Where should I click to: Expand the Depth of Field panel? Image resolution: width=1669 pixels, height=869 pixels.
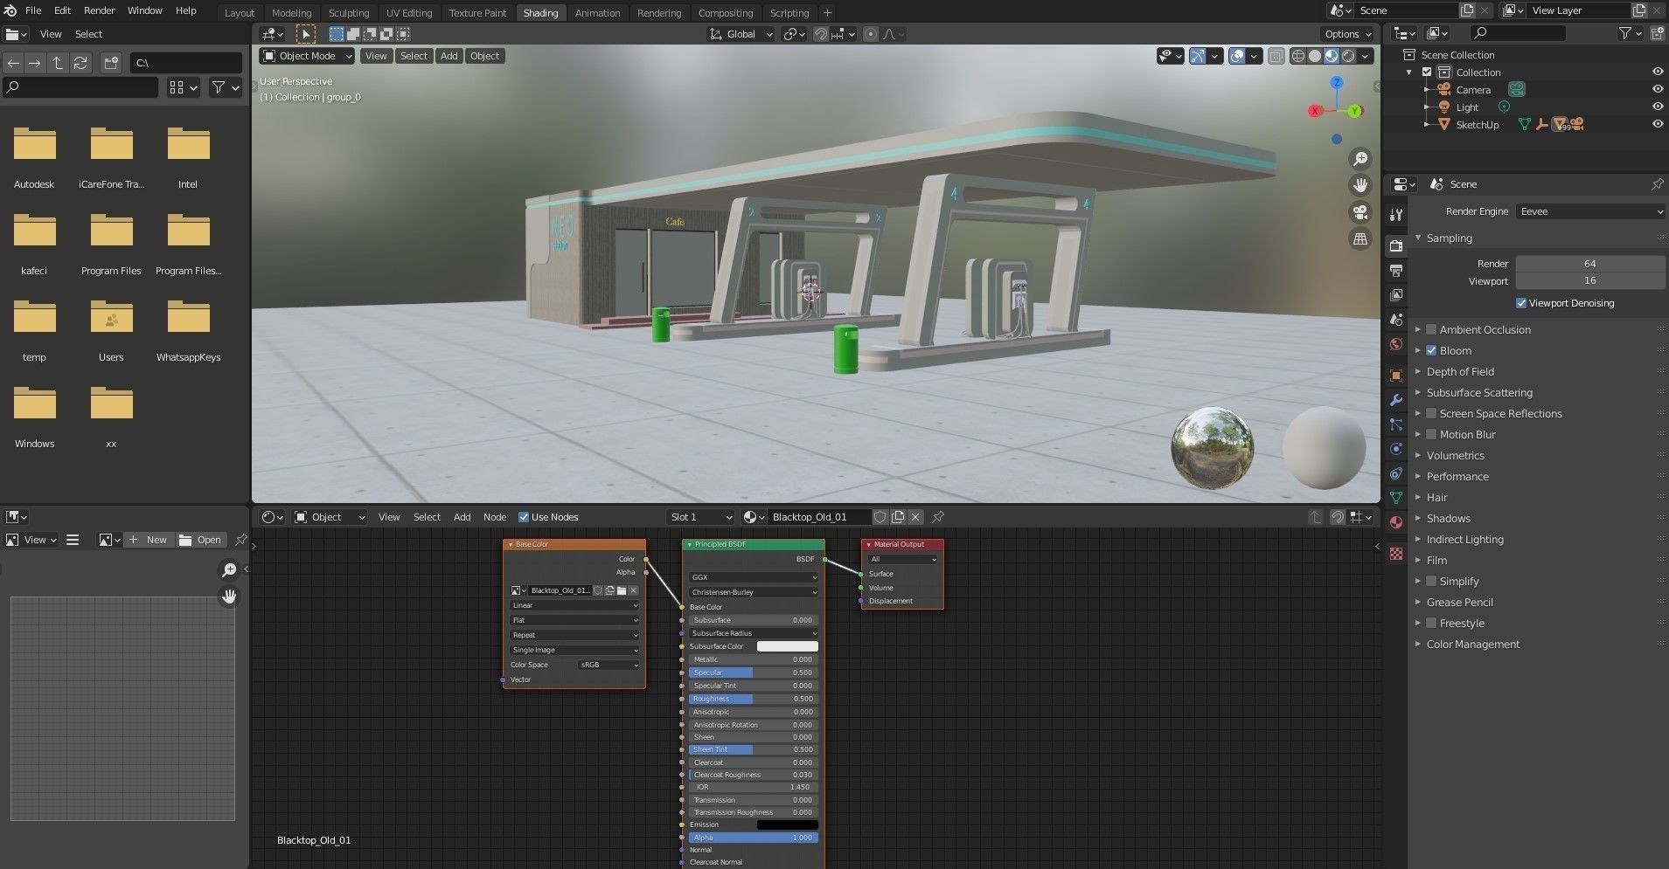pyautogui.click(x=1460, y=371)
